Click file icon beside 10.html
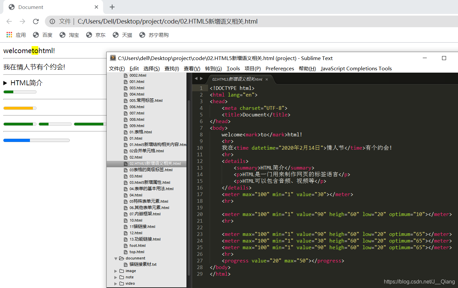 [126, 220]
